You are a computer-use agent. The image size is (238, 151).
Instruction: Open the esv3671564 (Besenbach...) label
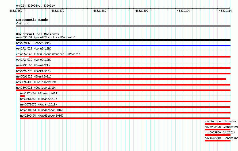click(221, 121)
